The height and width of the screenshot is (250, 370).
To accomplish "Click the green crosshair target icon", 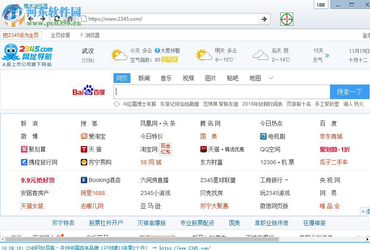I will point(286,19).
